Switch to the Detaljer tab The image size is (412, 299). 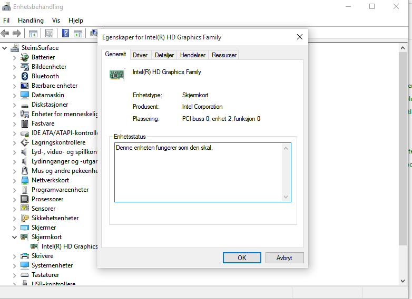click(x=164, y=55)
